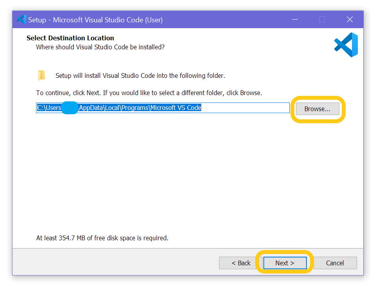
Task: Click 'At least 354.7 MB' disk space text
Action: click(x=102, y=238)
